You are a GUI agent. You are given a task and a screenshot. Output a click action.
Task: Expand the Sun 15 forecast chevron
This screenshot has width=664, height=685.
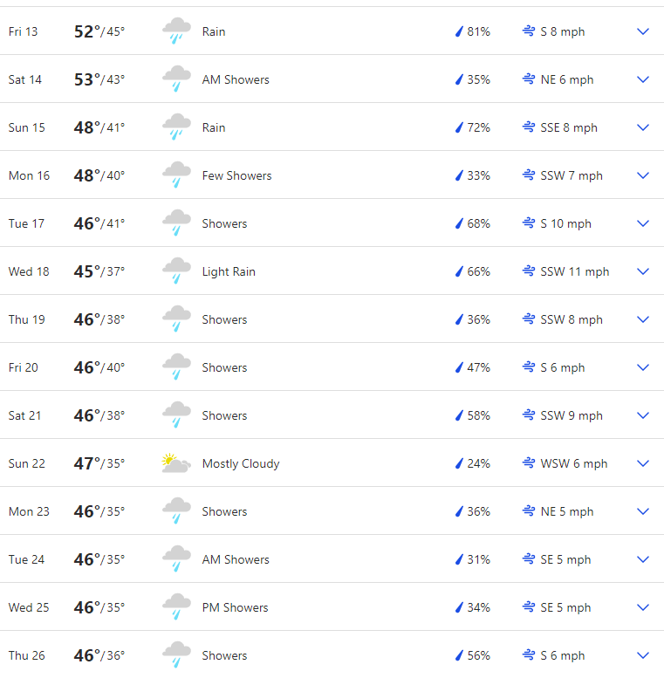[643, 127]
